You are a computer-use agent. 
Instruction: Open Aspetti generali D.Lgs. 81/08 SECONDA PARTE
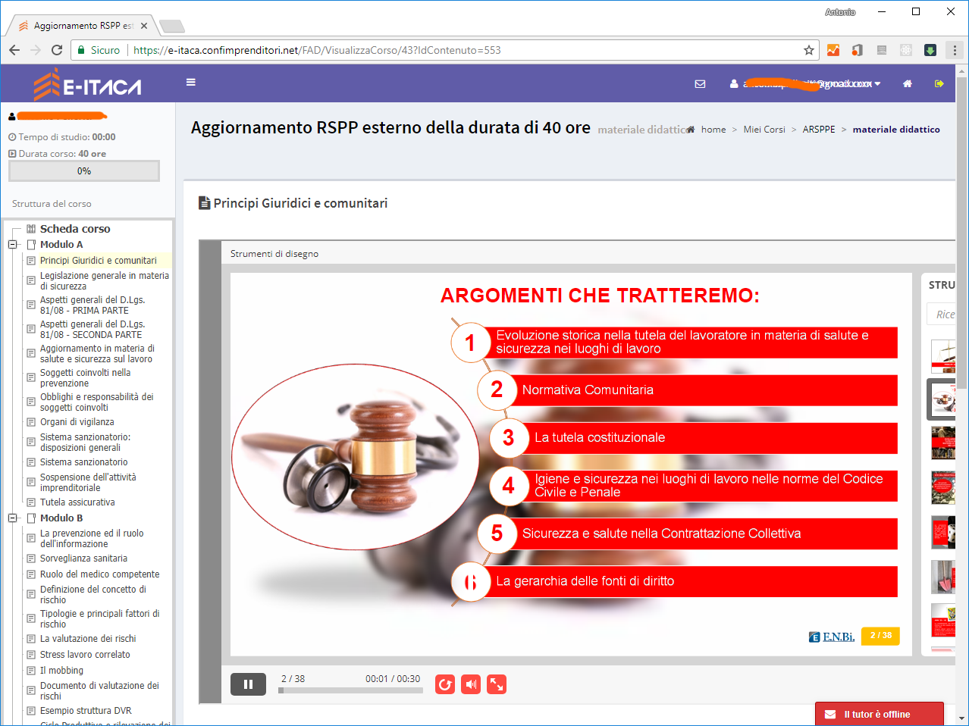tap(93, 330)
